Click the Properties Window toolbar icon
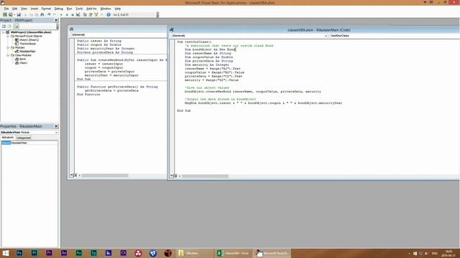 point(91,14)
